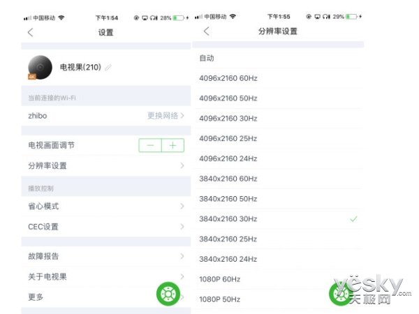The width and height of the screenshot is (419, 314).
Task: Tap 更换网络 to change Wi-Fi
Action: pyautogui.click(x=166, y=116)
